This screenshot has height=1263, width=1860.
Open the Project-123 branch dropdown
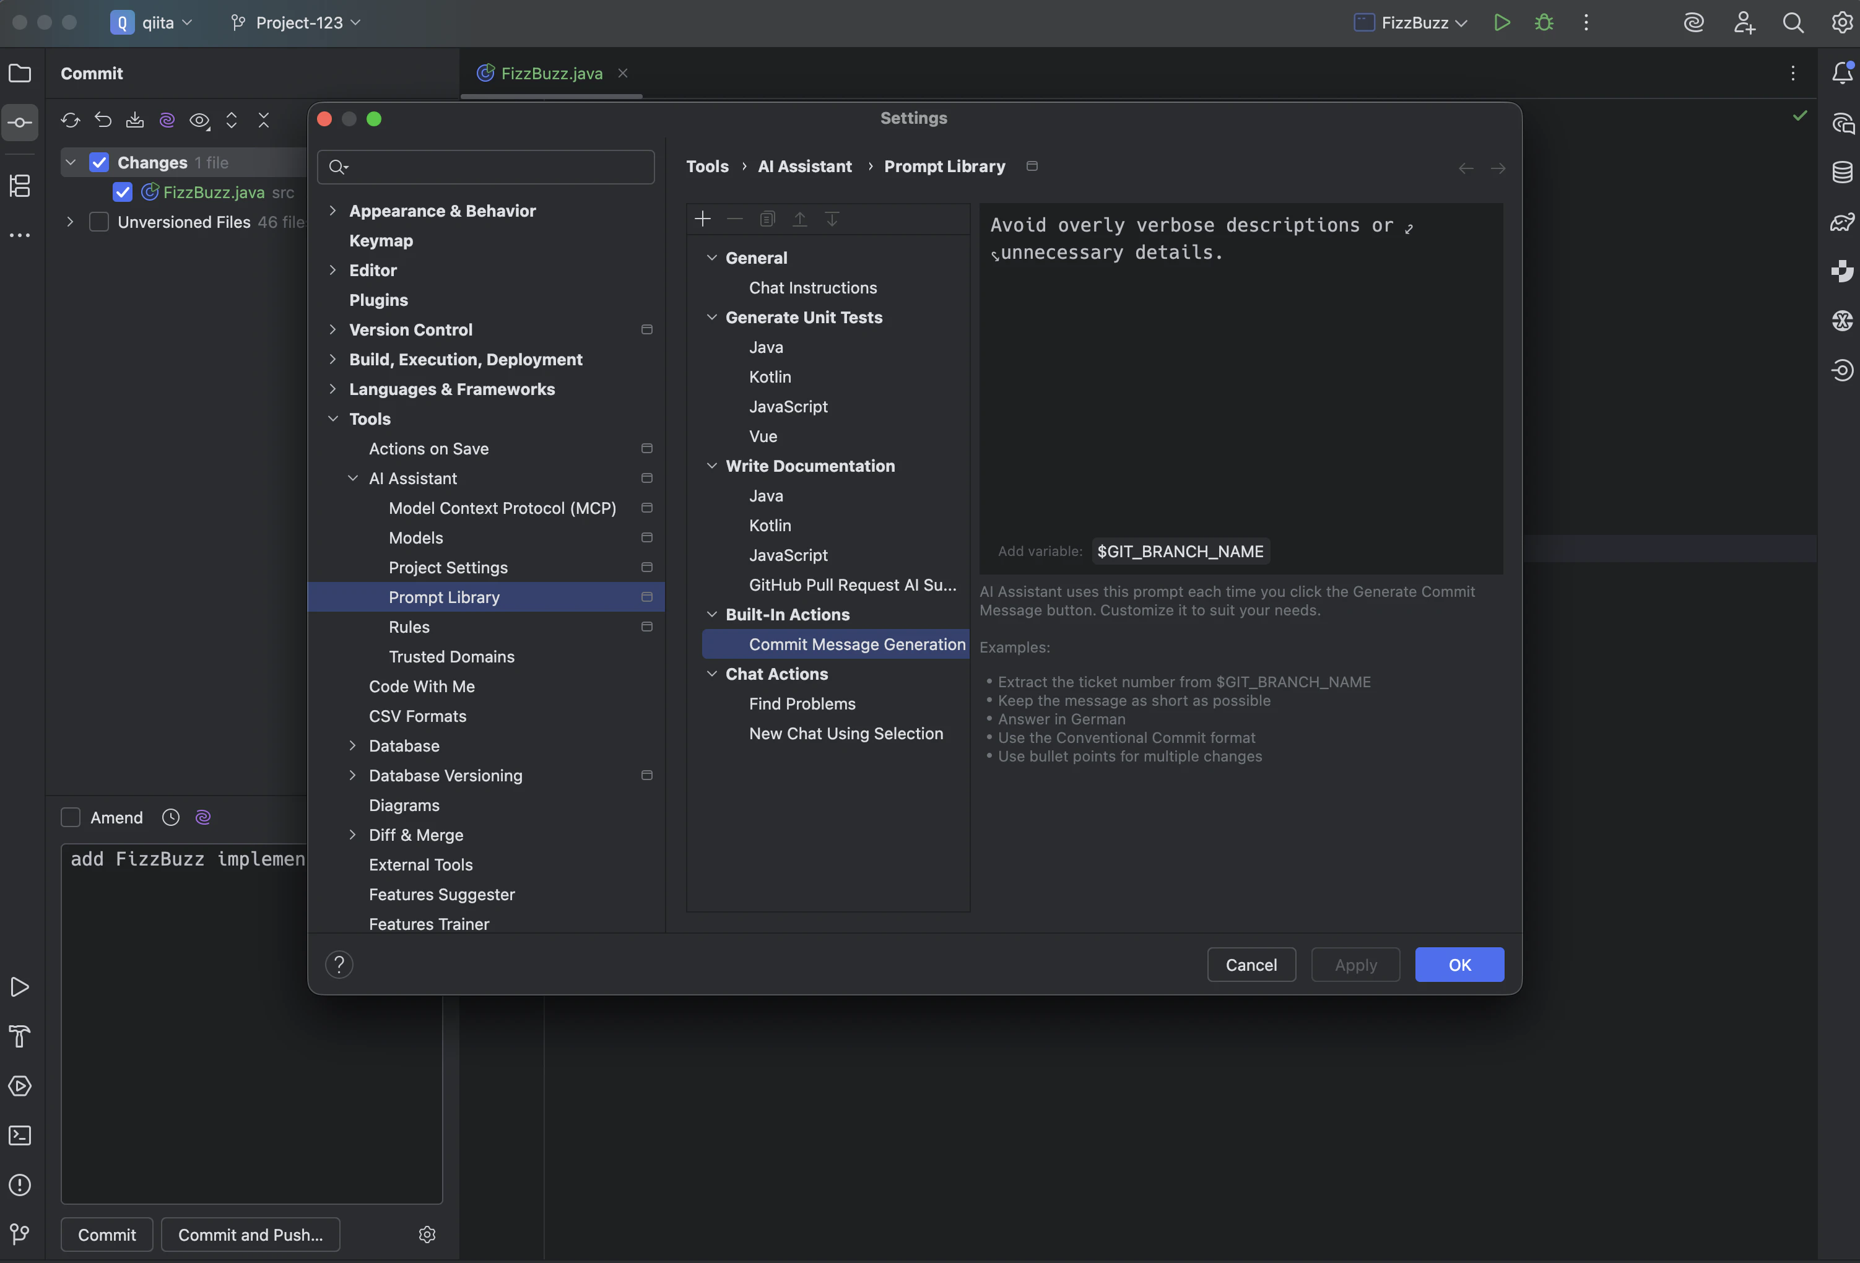[x=296, y=22]
